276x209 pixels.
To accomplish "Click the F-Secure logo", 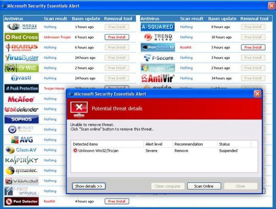I will 159,58.
